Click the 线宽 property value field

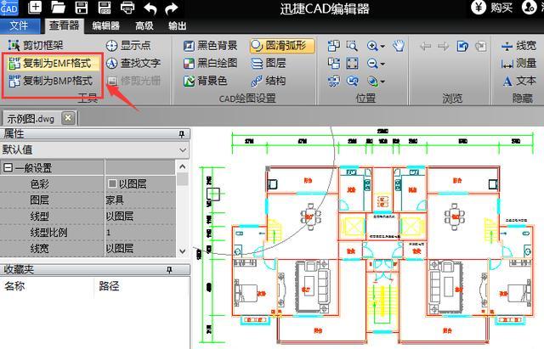coord(140,249)
